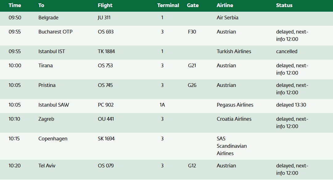Select flight OU 441 to Zagreb
333x180 pixels.
106,119
